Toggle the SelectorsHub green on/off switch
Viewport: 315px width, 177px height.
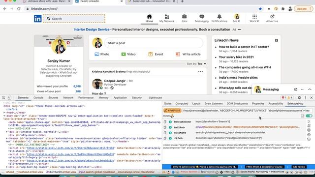[x=309, y=116]
